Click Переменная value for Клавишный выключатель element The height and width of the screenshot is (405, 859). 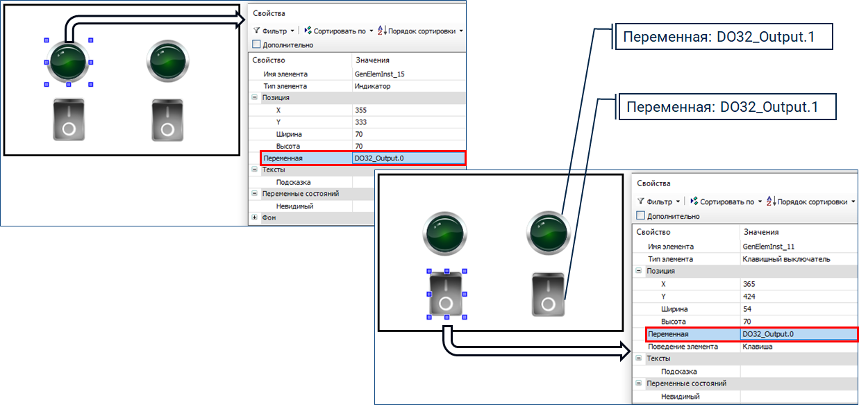797,334
